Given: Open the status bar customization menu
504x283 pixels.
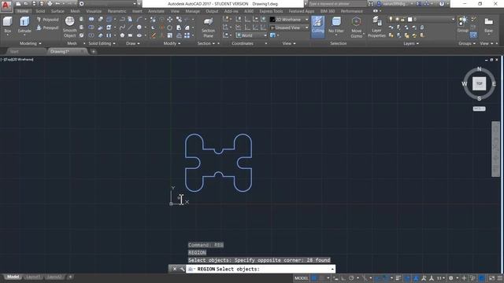Looking at the screenshot, I should [x=500, y=278].
